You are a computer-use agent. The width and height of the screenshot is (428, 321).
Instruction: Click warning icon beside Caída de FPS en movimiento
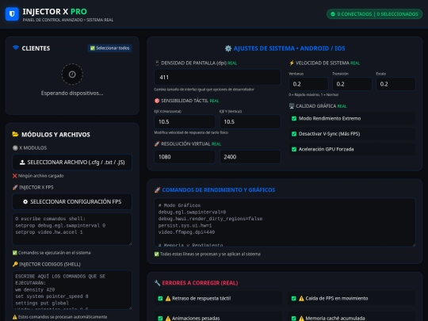coord(301,298)
